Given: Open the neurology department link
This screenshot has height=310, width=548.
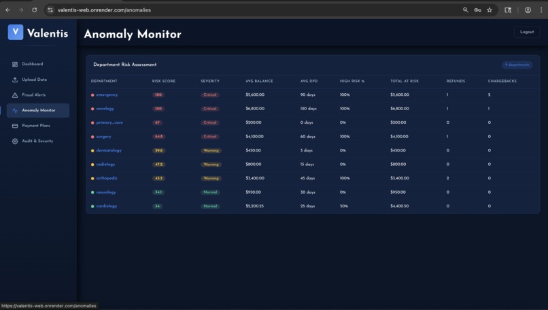Looking at the screenshot, I should (106, 192).
